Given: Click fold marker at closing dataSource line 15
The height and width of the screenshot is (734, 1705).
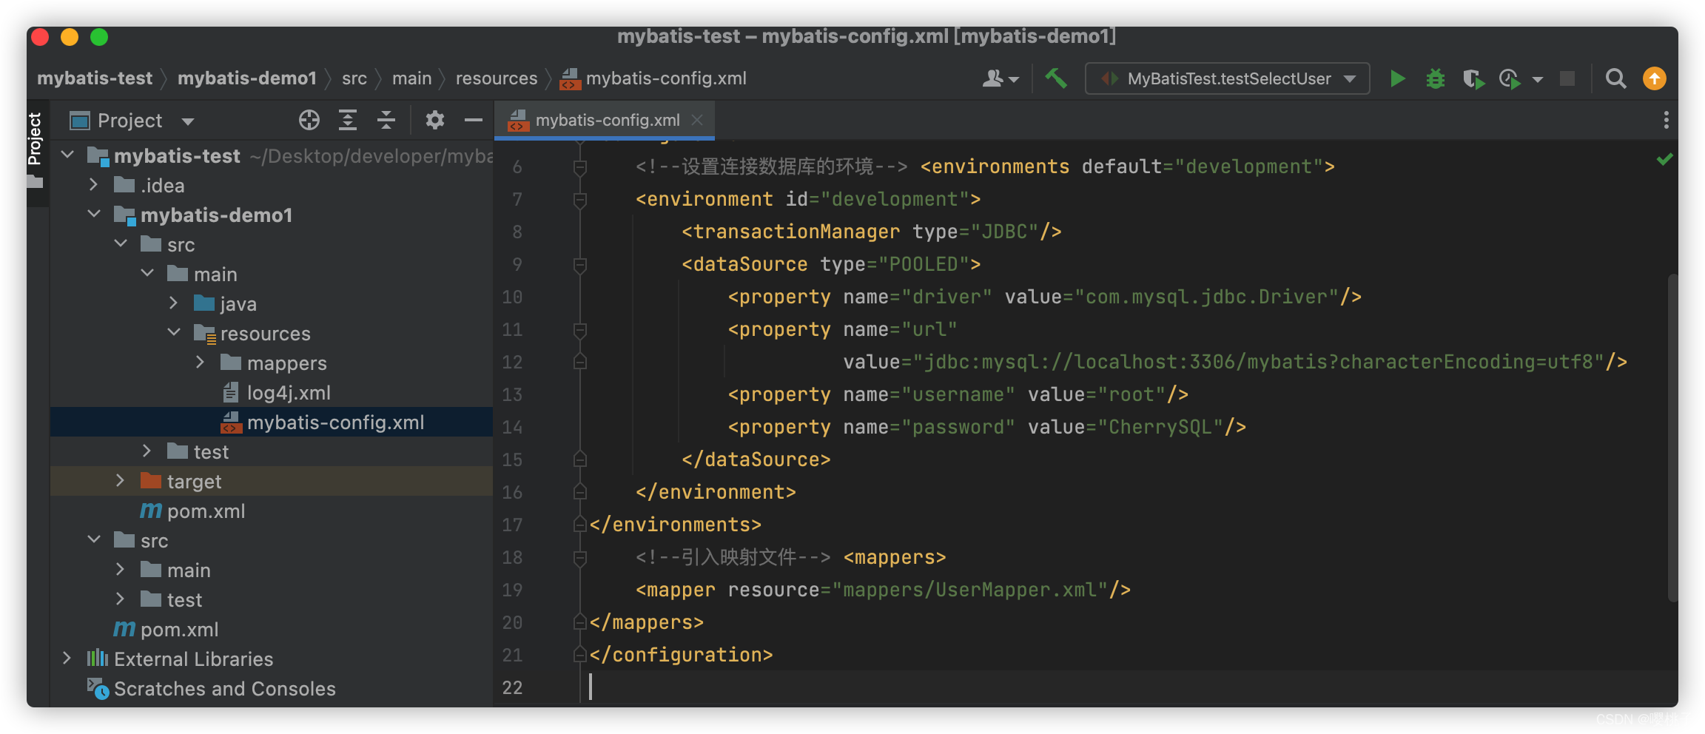Looking at the screenshot, I should [x=580, y=459].
